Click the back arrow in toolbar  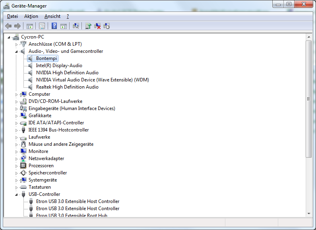click(8, 26)
